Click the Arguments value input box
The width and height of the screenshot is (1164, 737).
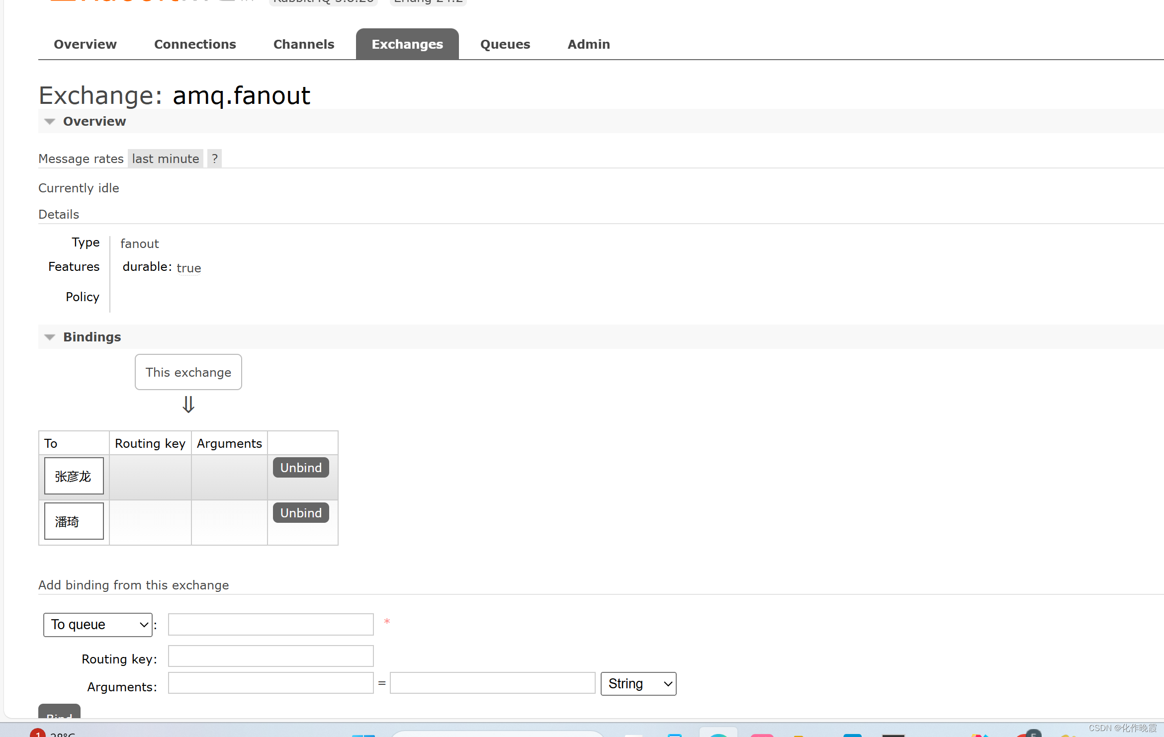pyautogui.click(x=492, y=683)
